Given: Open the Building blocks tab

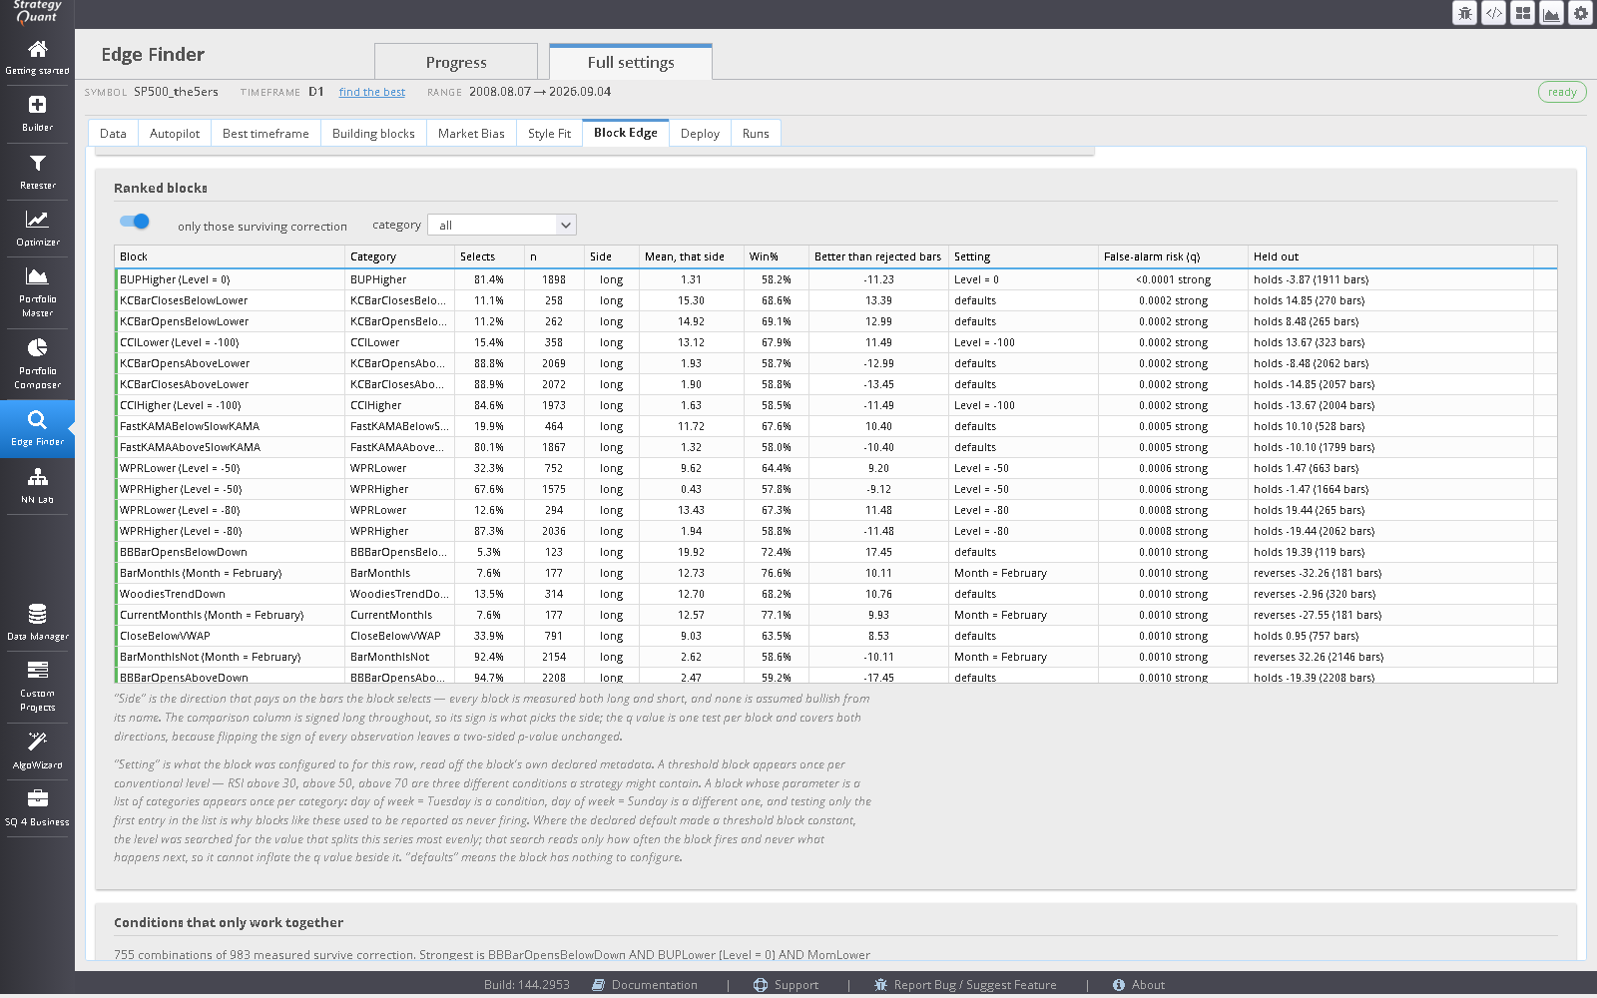Looking at the screenshot, I should (x=373, y=133).
